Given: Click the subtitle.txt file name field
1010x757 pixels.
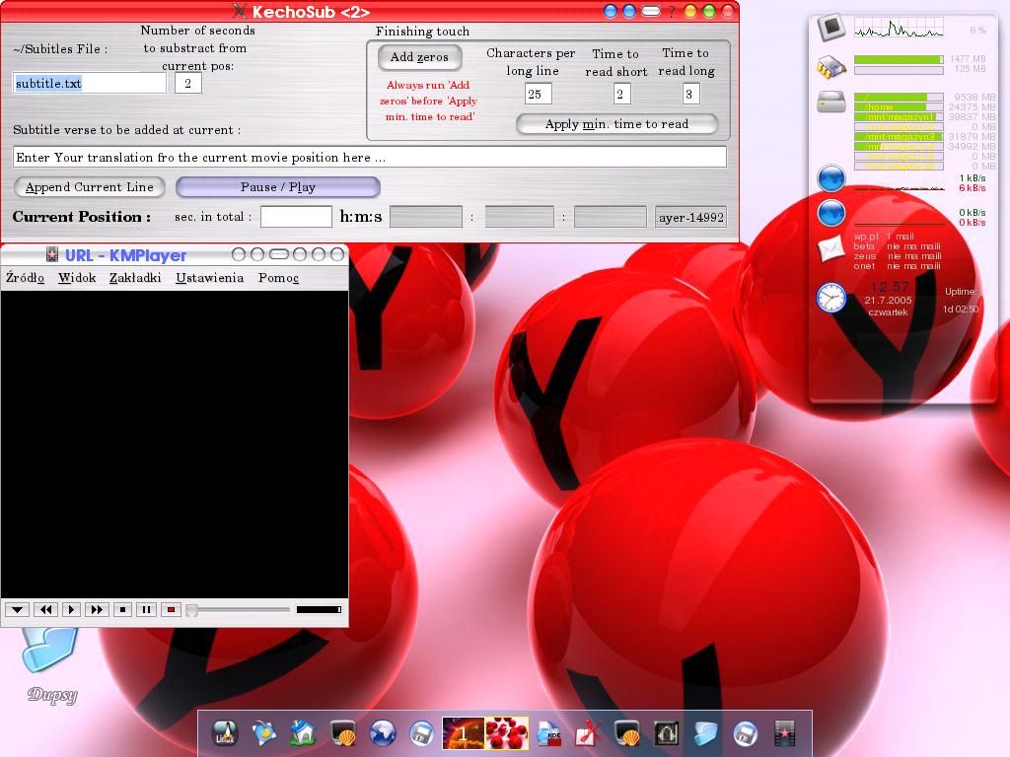Looking at the screenshot, I should (x=90, y=83).
